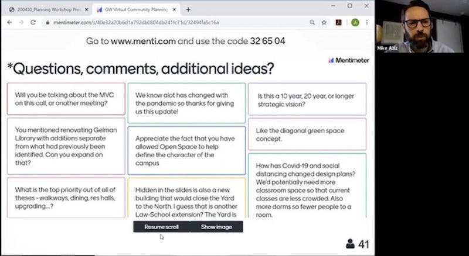469x256 pixels.
Task: Select the Open Space campus character card
Action: [x=186, y=150]
